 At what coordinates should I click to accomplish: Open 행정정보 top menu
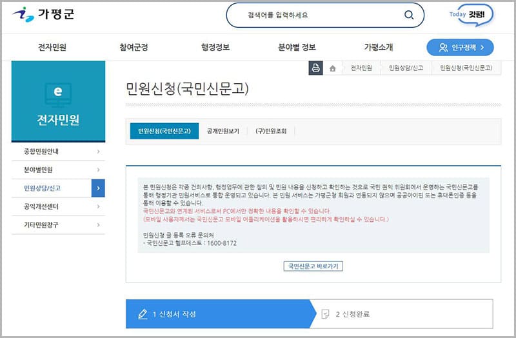point(215,47)
